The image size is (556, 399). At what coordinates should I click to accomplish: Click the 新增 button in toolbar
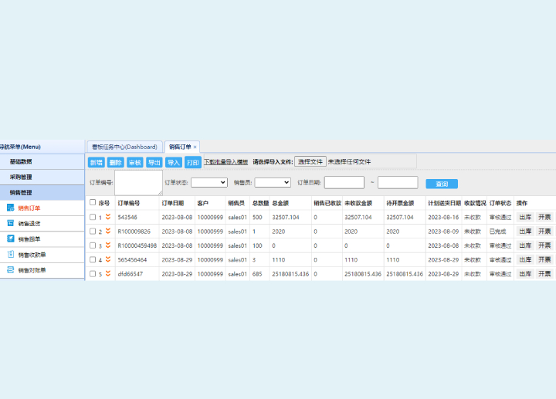(96, 162)
